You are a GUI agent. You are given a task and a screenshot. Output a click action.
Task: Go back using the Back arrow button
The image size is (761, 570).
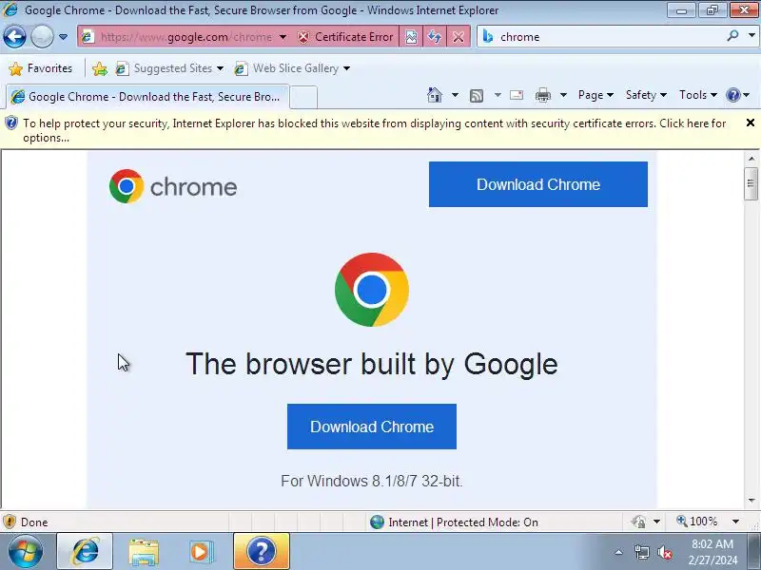coord(14,37)
